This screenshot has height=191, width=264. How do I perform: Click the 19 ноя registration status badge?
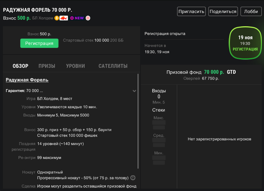pyautogui.click(x=245, y=43)
